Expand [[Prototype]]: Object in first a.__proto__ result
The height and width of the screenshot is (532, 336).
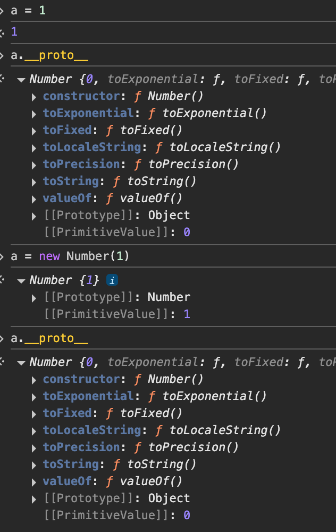click(35, 215)
